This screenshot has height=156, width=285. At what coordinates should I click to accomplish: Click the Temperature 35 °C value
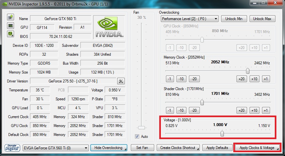tap(40, 90)
